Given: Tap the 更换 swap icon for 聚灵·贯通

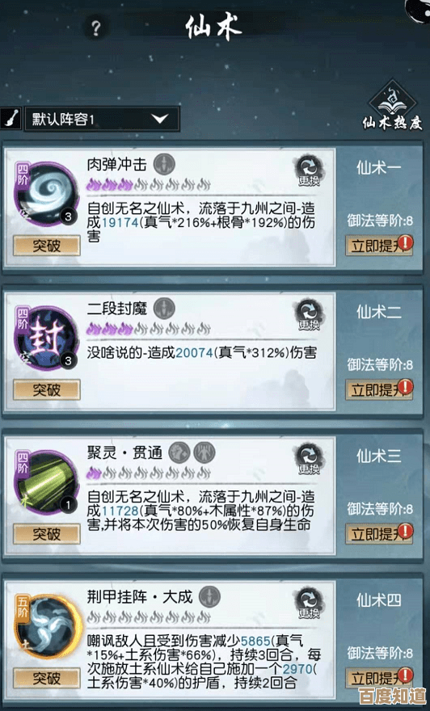Looking at the screenshot, I should pos(309,459).
